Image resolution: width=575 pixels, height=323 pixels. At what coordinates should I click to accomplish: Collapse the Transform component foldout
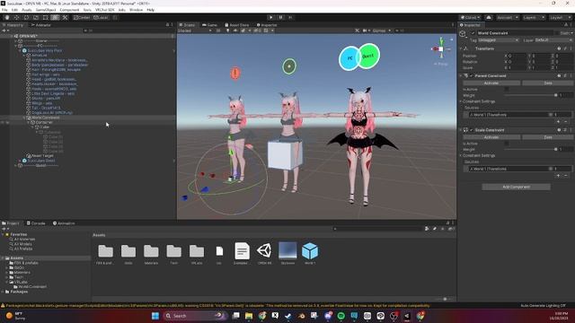tap(461, 48)
